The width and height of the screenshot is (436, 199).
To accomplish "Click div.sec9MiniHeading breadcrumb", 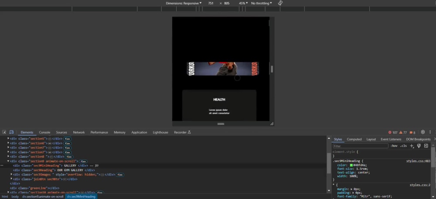I will point(81,196).
